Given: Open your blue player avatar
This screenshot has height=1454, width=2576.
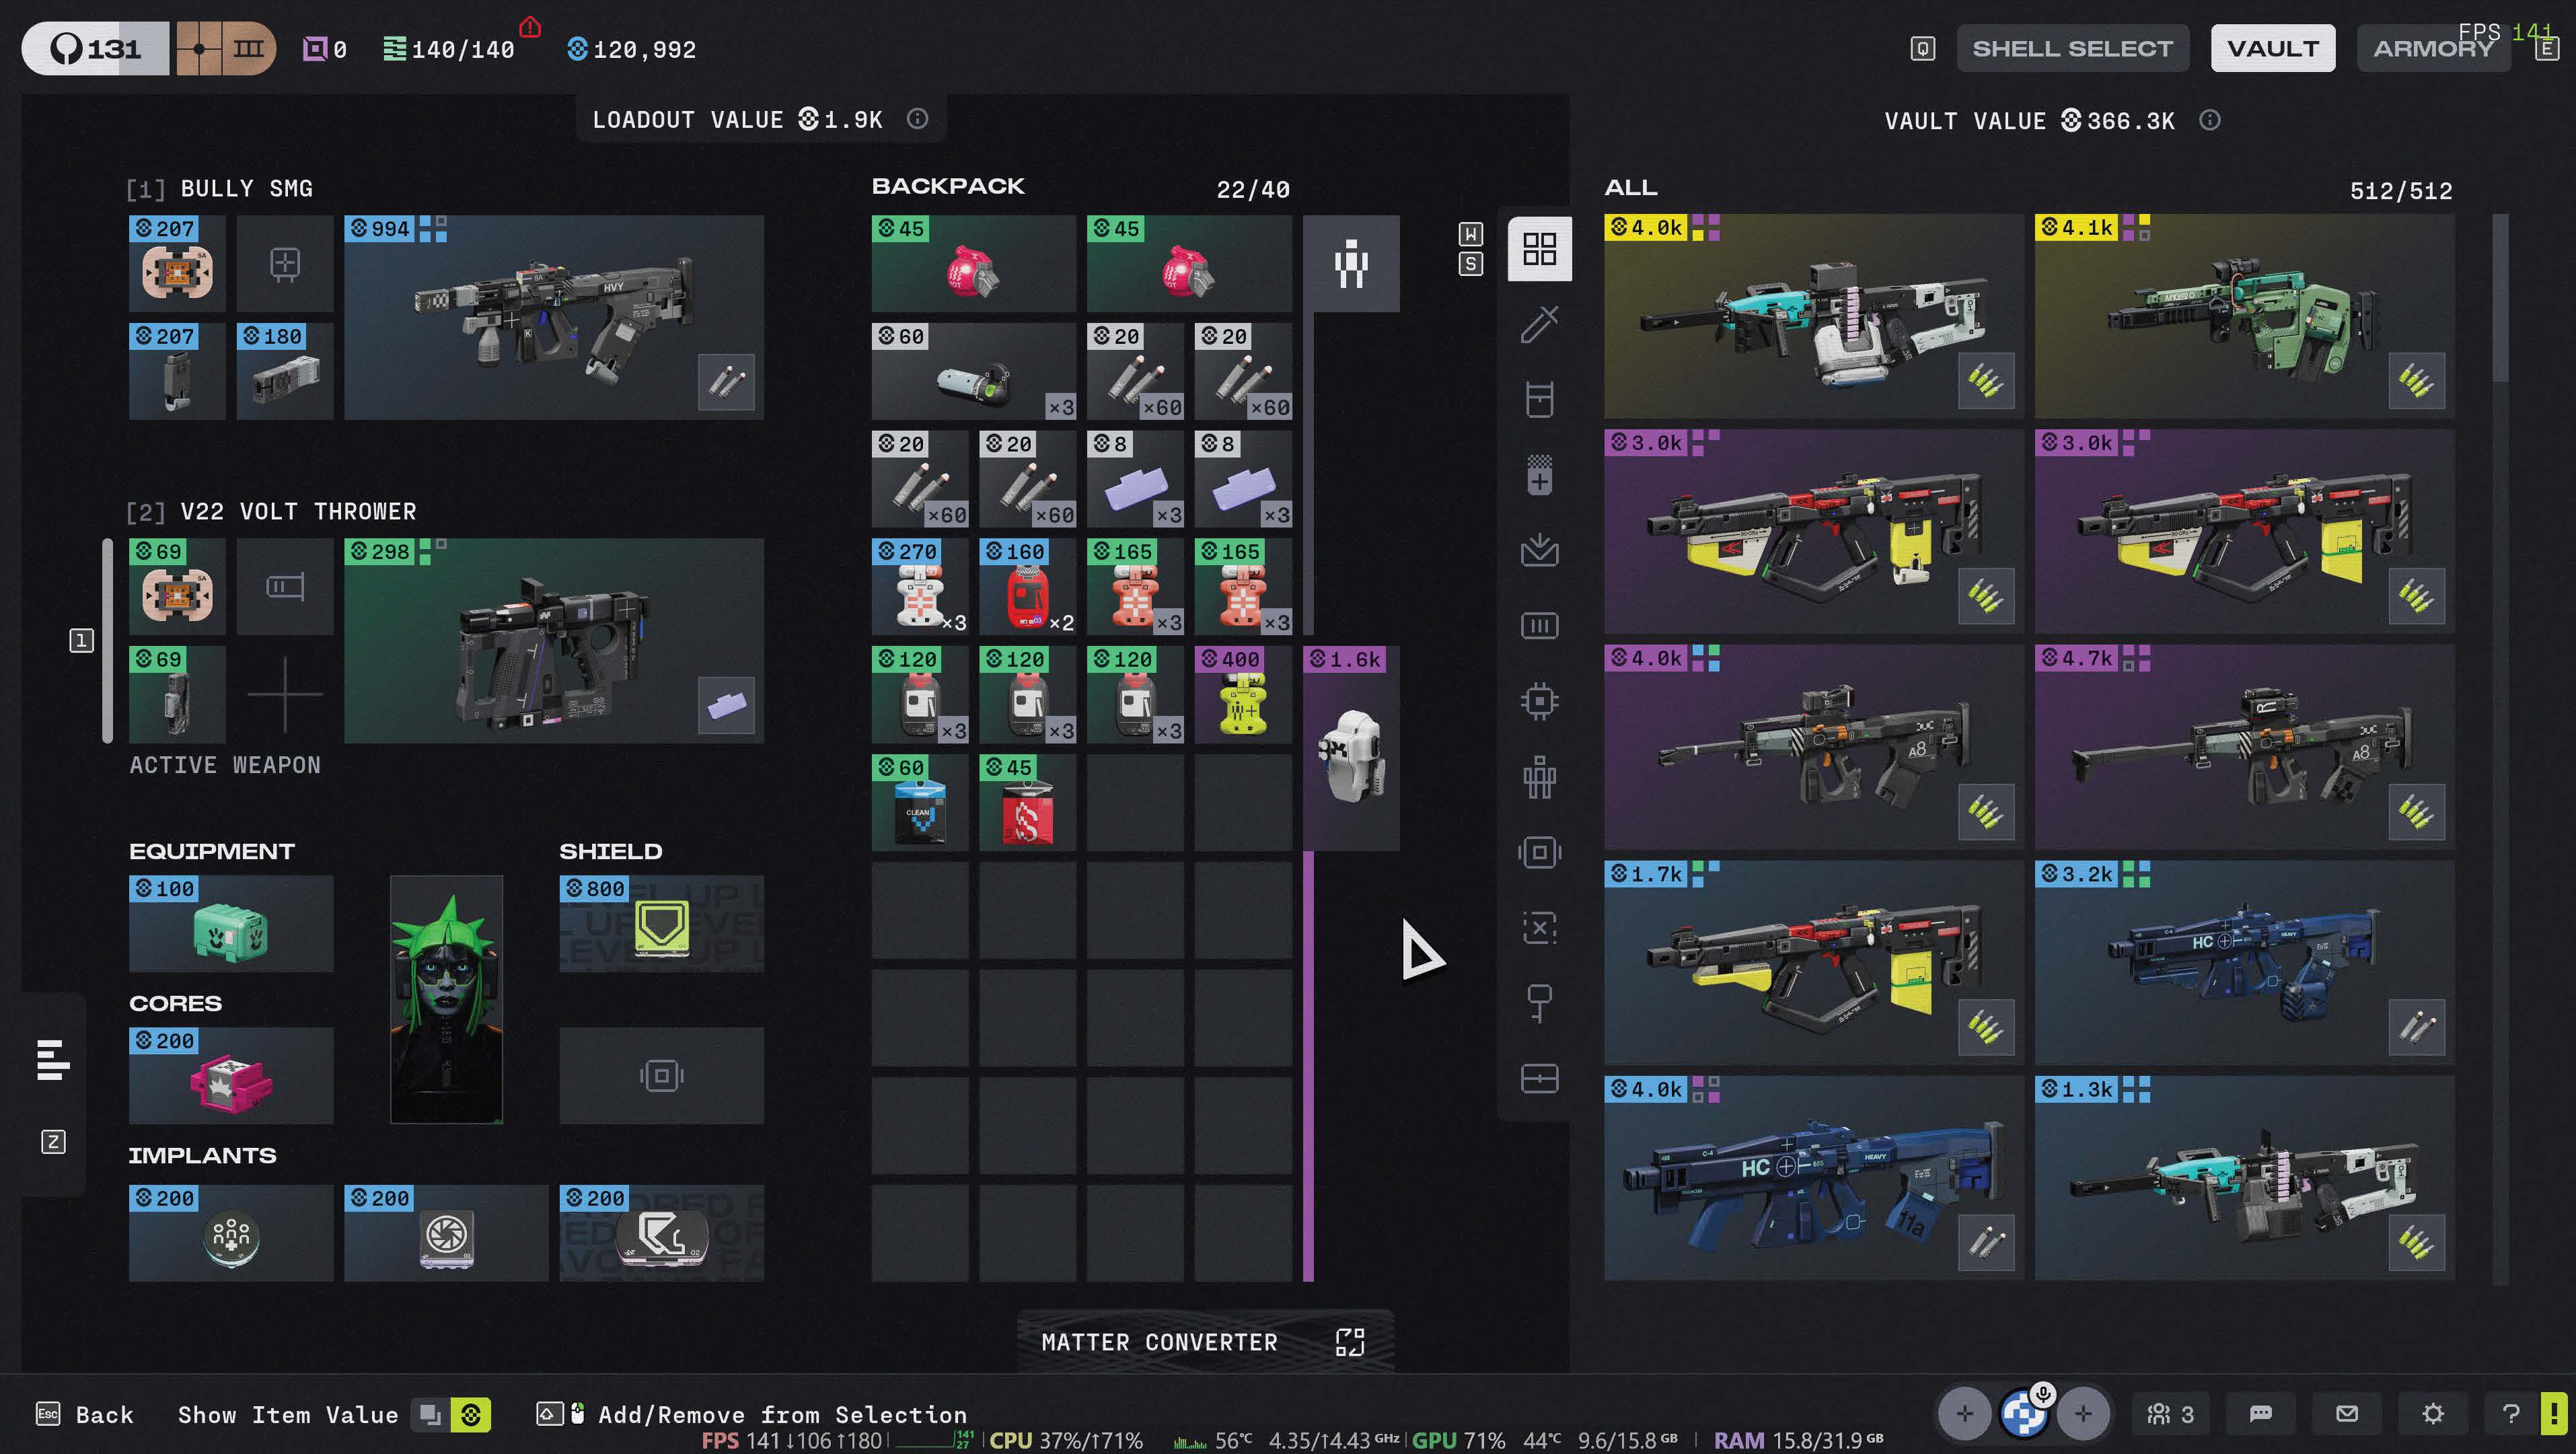Looking at the screenshot, I should point(2024,1413).
